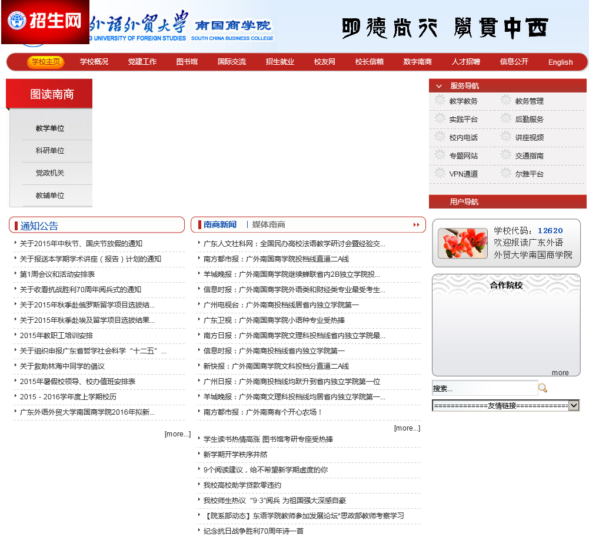
Task: Click the gear icon beside 后勤服务
Action: [505, 119]
